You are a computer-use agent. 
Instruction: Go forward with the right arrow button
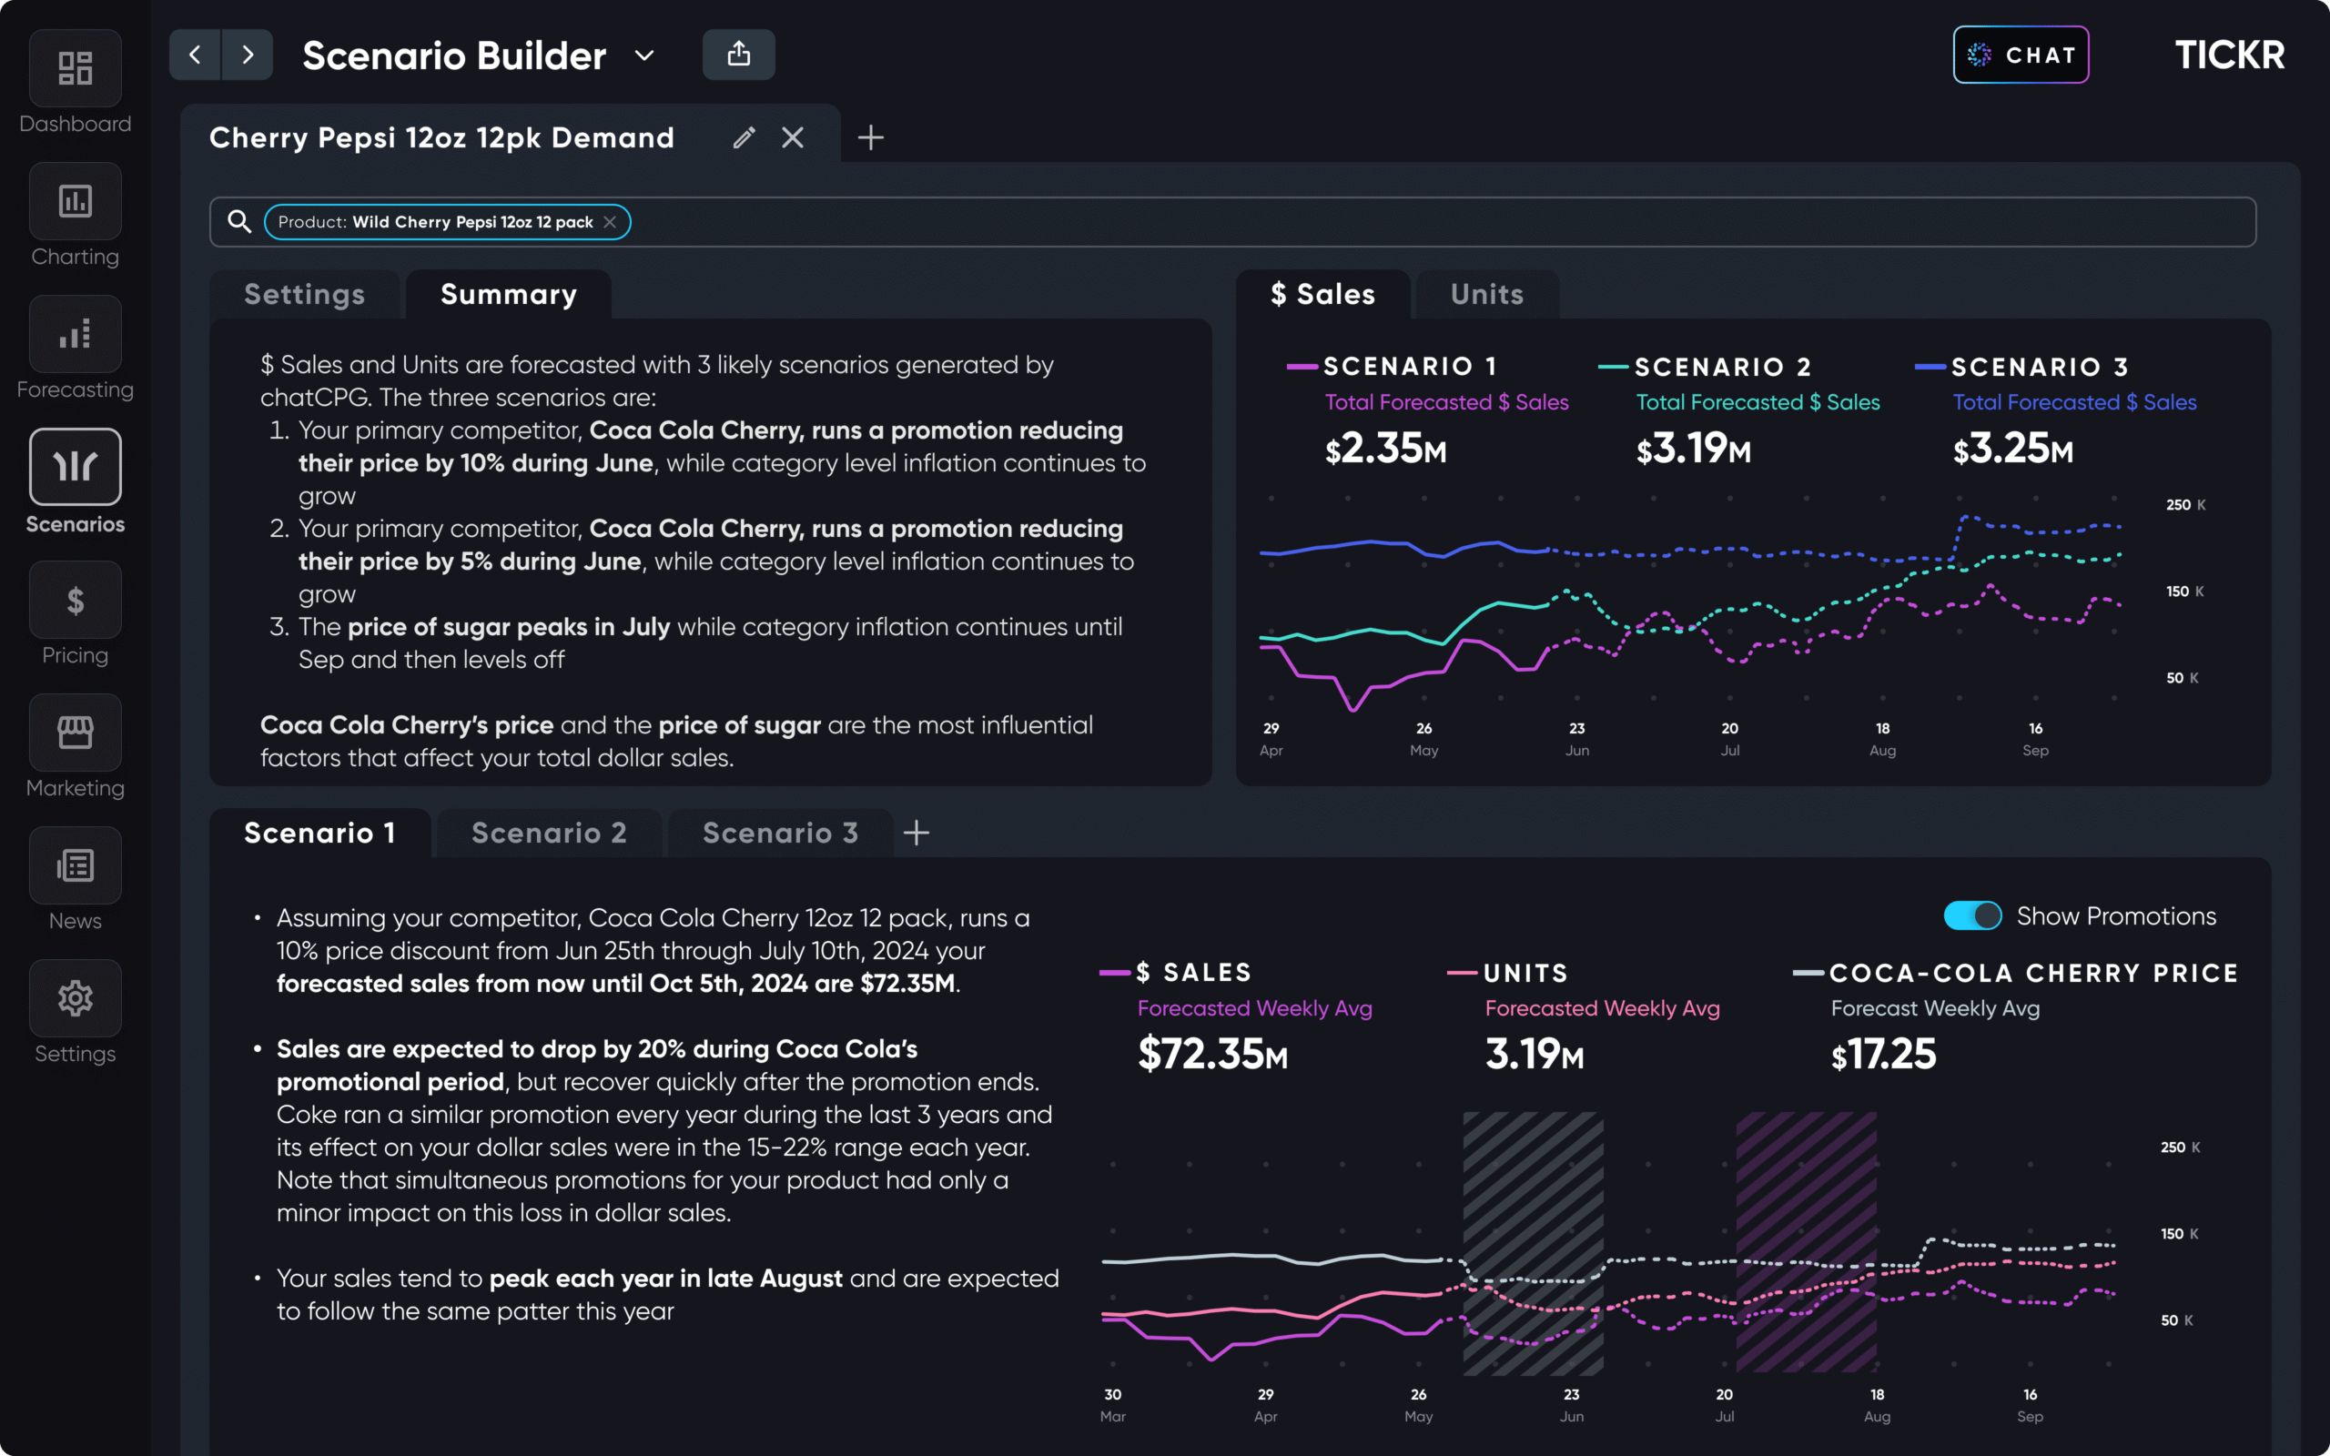pos(248,55)
